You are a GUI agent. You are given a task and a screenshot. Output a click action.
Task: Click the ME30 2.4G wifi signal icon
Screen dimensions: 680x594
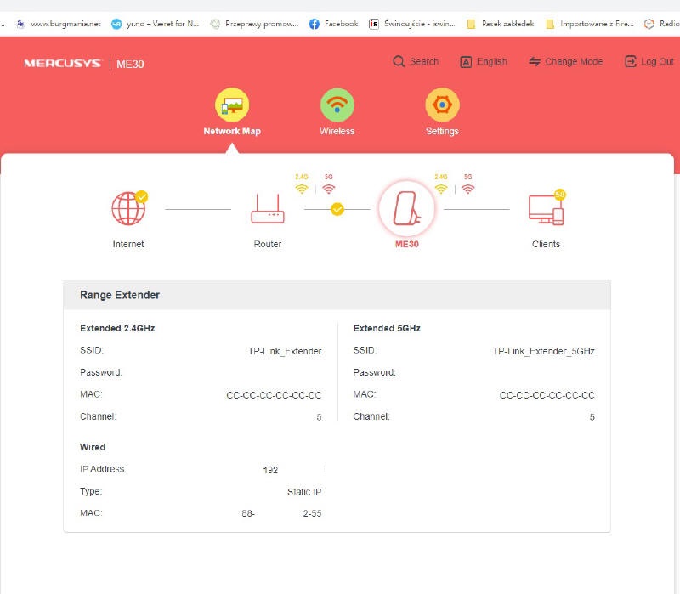[x=441, y=189]
